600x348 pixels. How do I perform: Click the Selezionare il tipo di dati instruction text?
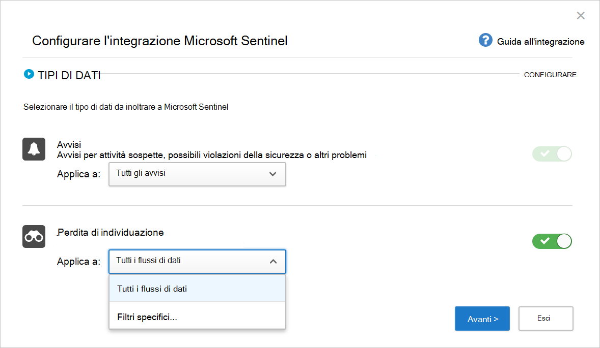coord(126,107)
